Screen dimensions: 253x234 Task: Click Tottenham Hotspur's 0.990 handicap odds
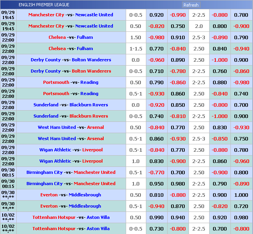coord(156,217)
